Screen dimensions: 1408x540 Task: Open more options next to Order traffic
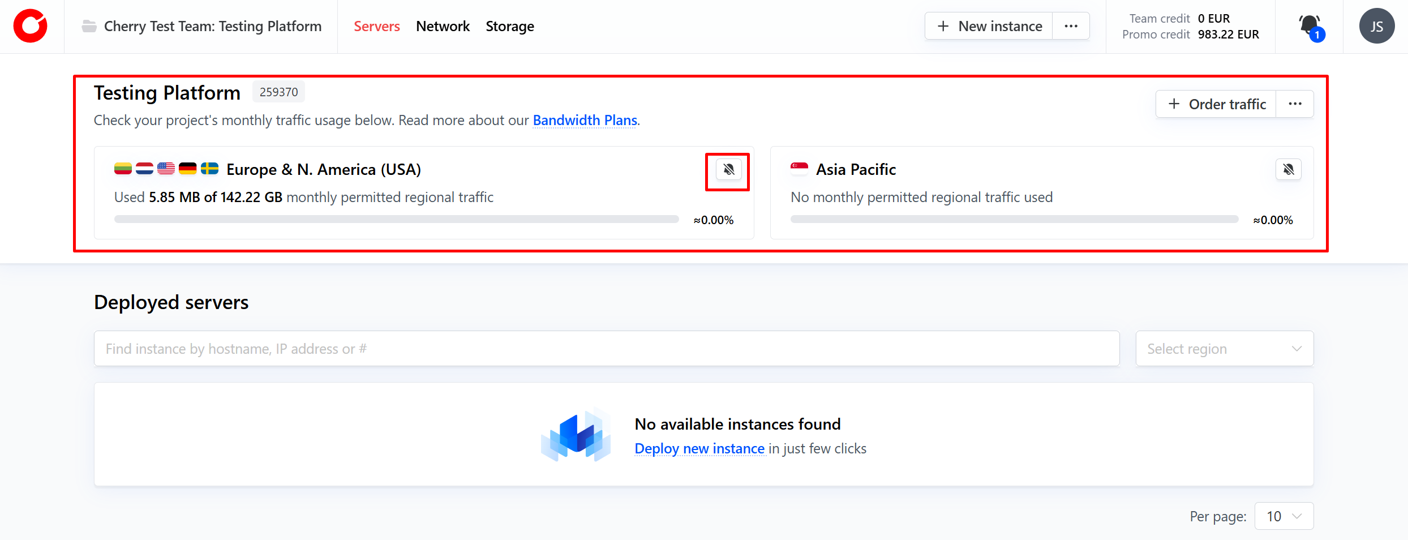click(1295, 104)
